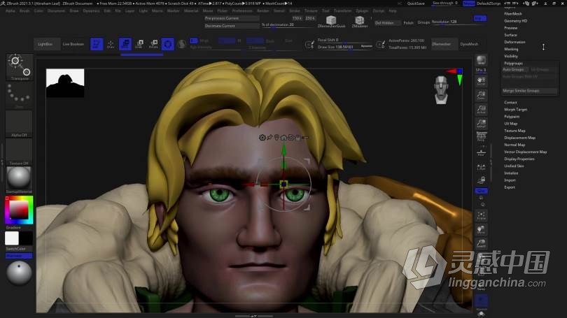Toggle the Local symmetry icon
This screenshot has height=318, width=567.
(482, 167)
